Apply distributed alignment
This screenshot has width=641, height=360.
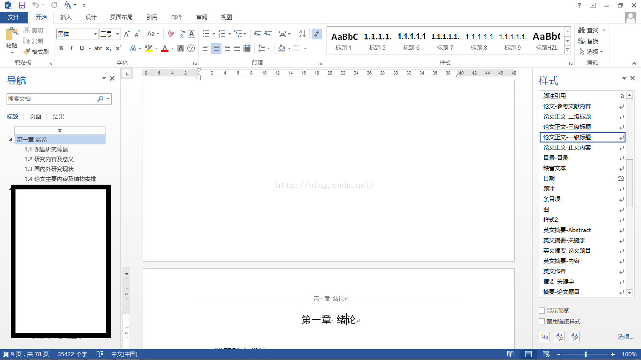247,48
